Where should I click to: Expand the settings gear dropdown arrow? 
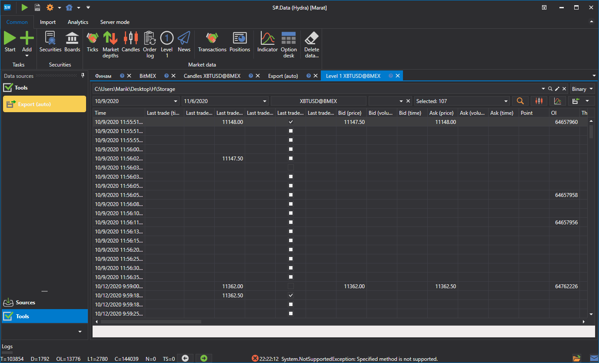(x=59, y=7)
